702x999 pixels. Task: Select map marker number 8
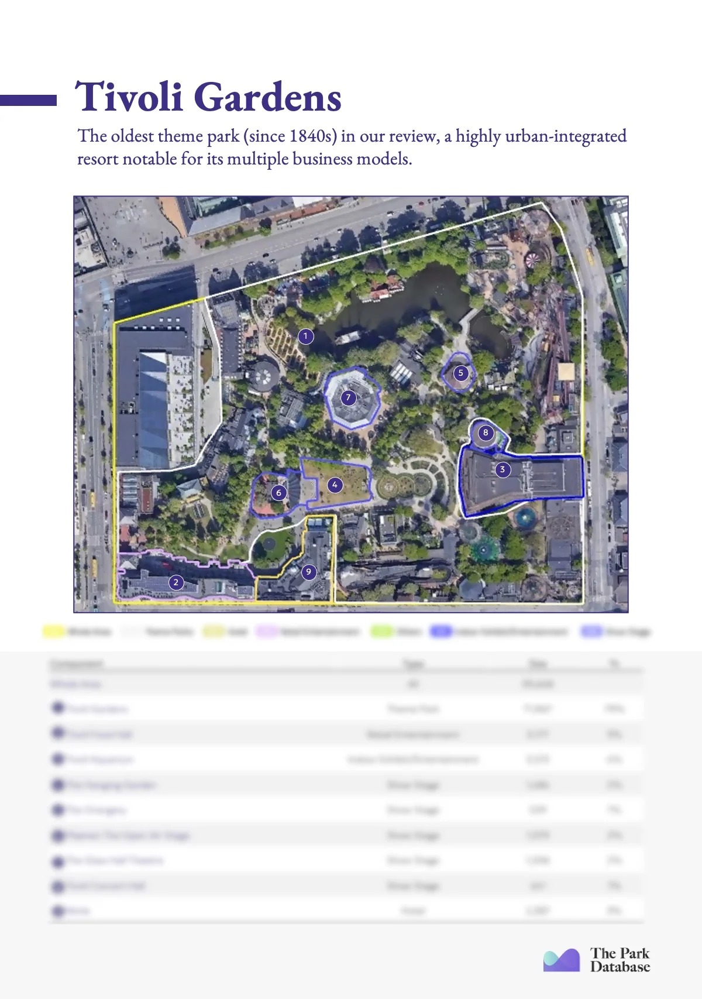pos(485,433)
